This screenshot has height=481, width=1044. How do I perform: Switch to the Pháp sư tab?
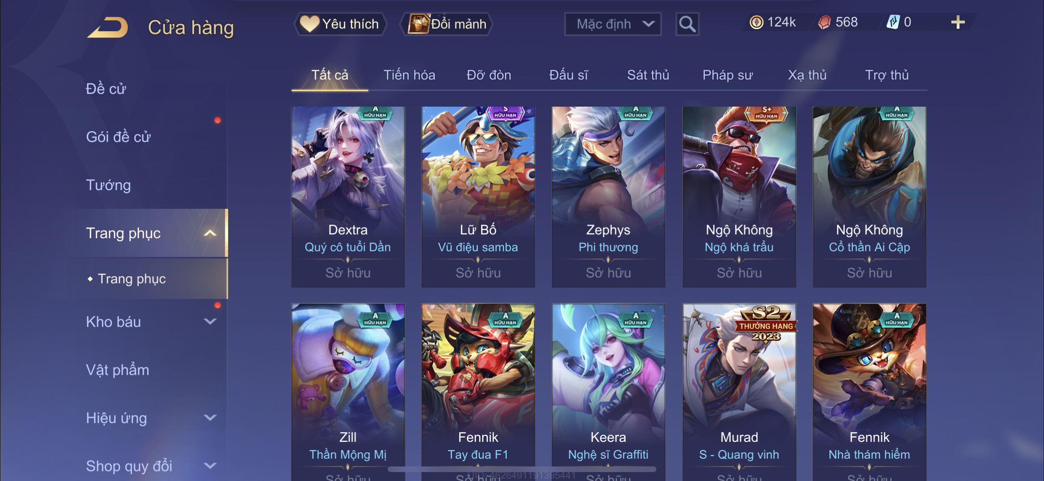click(x=727, y=75)
